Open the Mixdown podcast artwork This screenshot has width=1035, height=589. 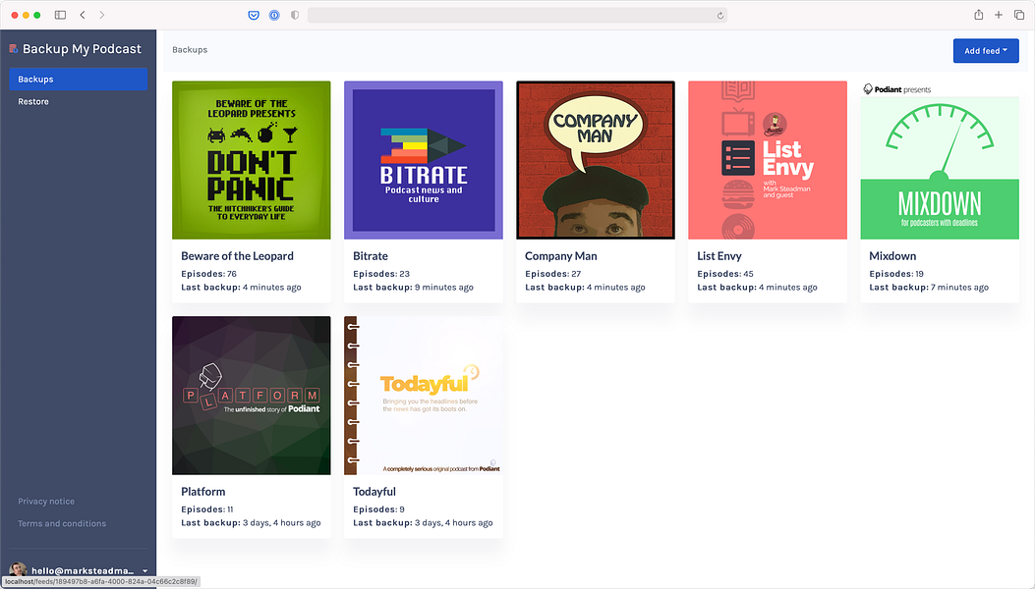tap(940, 160)
